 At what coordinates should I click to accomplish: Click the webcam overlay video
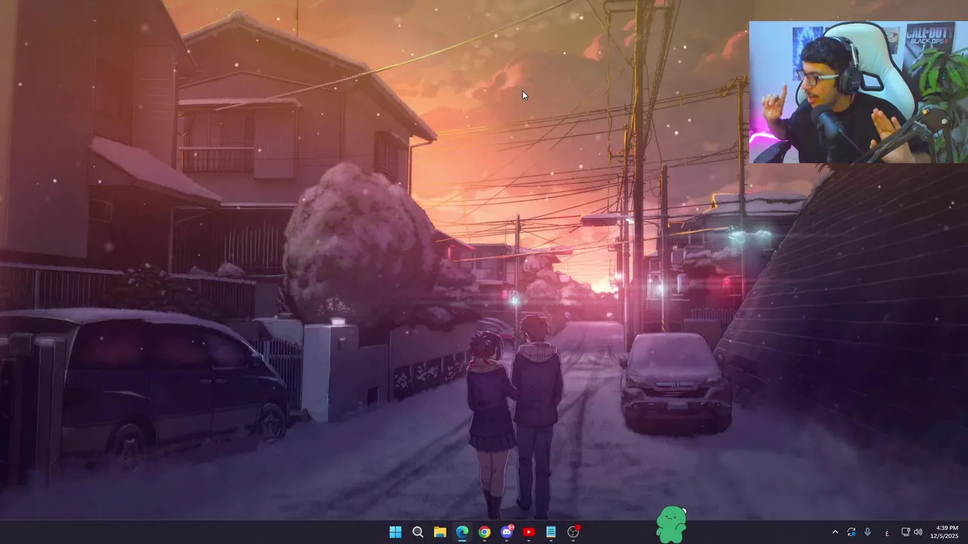(858, 91)
